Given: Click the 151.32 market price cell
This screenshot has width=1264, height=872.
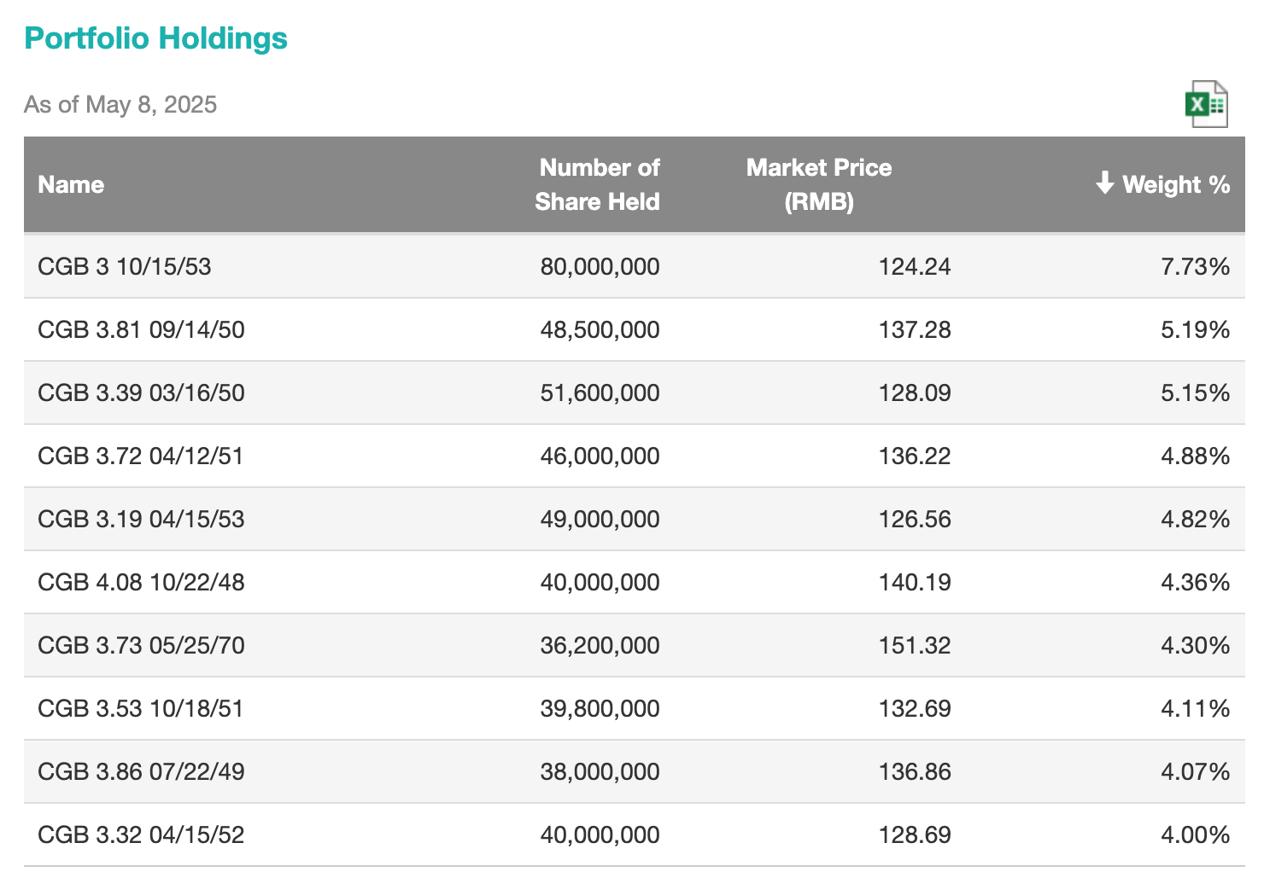Looking at the screenshot, I should pyautogui.click(x=914, y=645).
